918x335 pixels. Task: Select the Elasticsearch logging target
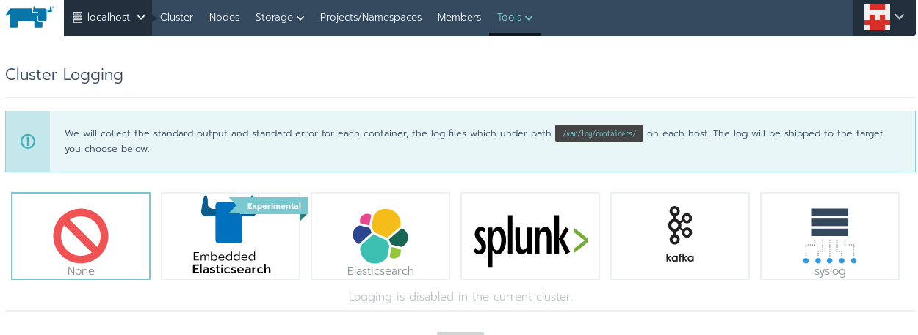coord(380,236)
